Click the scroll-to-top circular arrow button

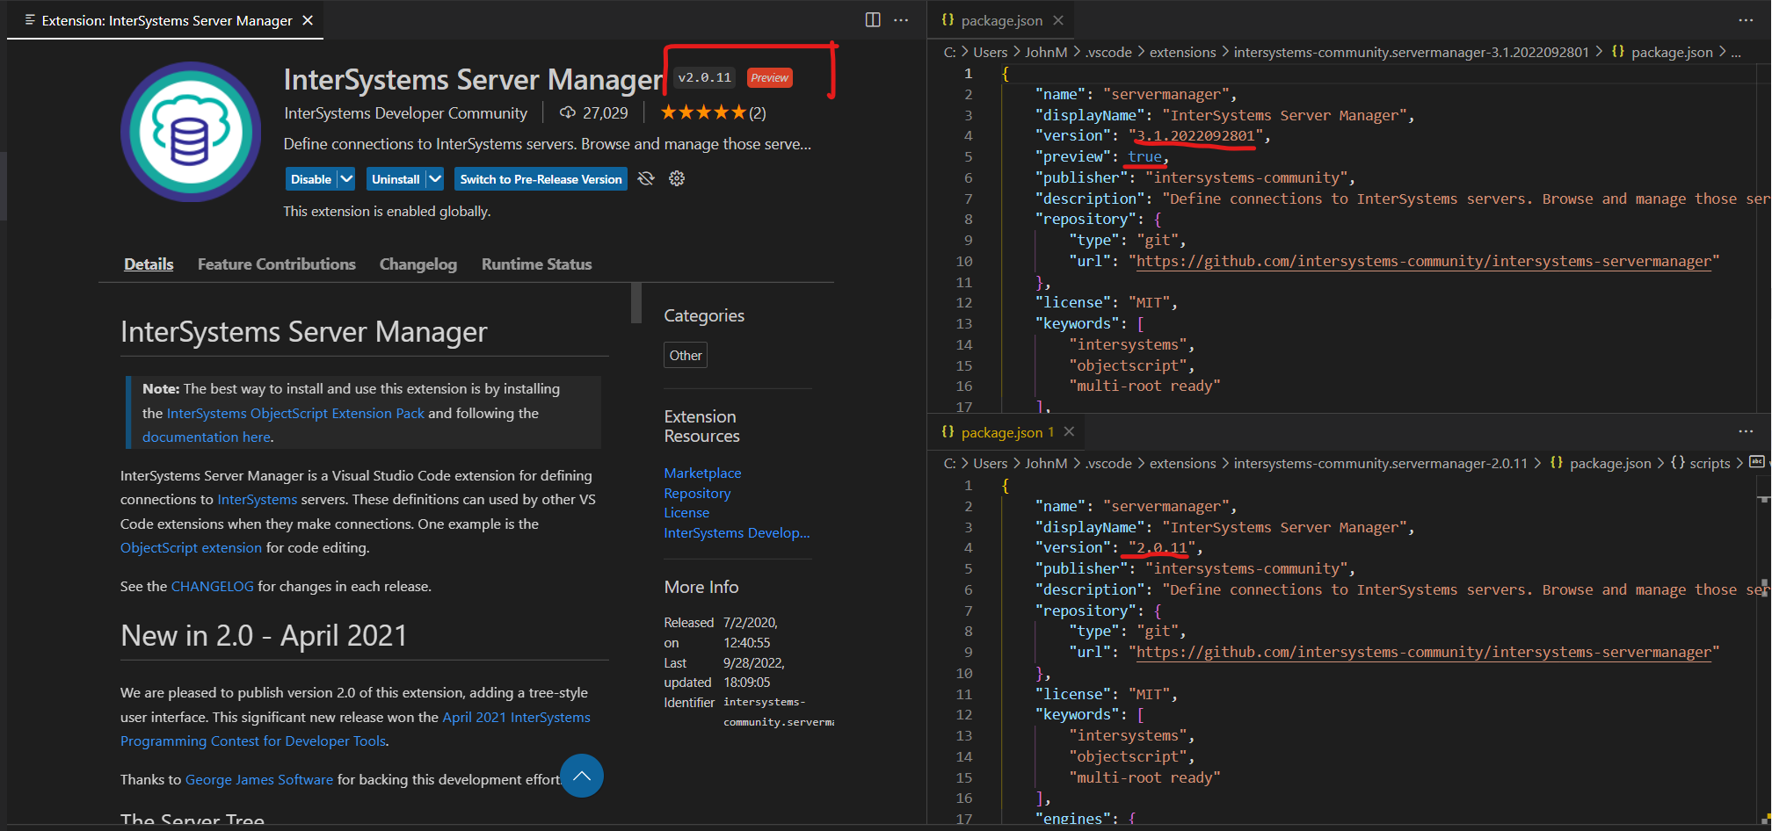click(582, 776)
